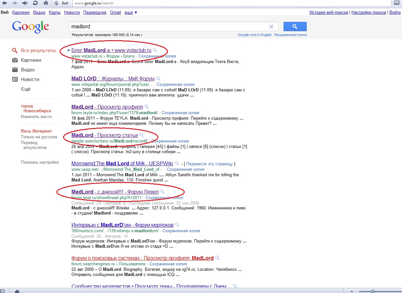Click in the search field containing "madlord"
This screenshot has width=402, height=293.
pos(167,27)
